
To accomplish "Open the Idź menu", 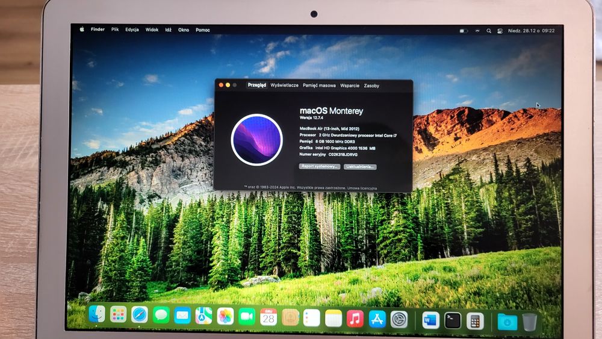I will [x=168, y=30].
